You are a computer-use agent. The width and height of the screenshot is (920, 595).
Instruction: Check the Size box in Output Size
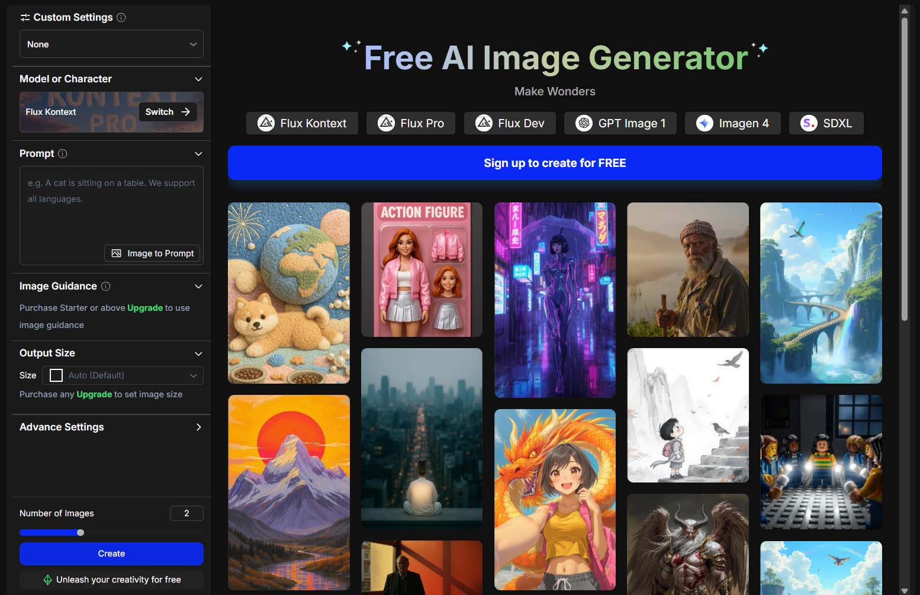tap(56, 375)
